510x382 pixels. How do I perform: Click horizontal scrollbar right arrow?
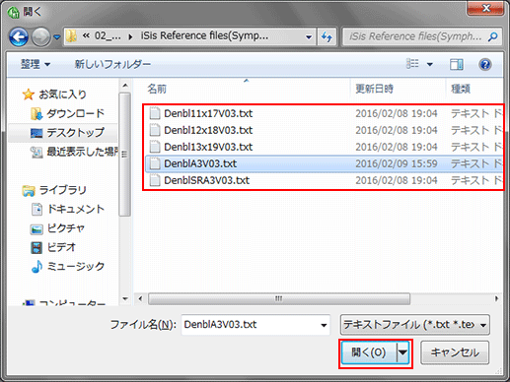click(496, 298)
